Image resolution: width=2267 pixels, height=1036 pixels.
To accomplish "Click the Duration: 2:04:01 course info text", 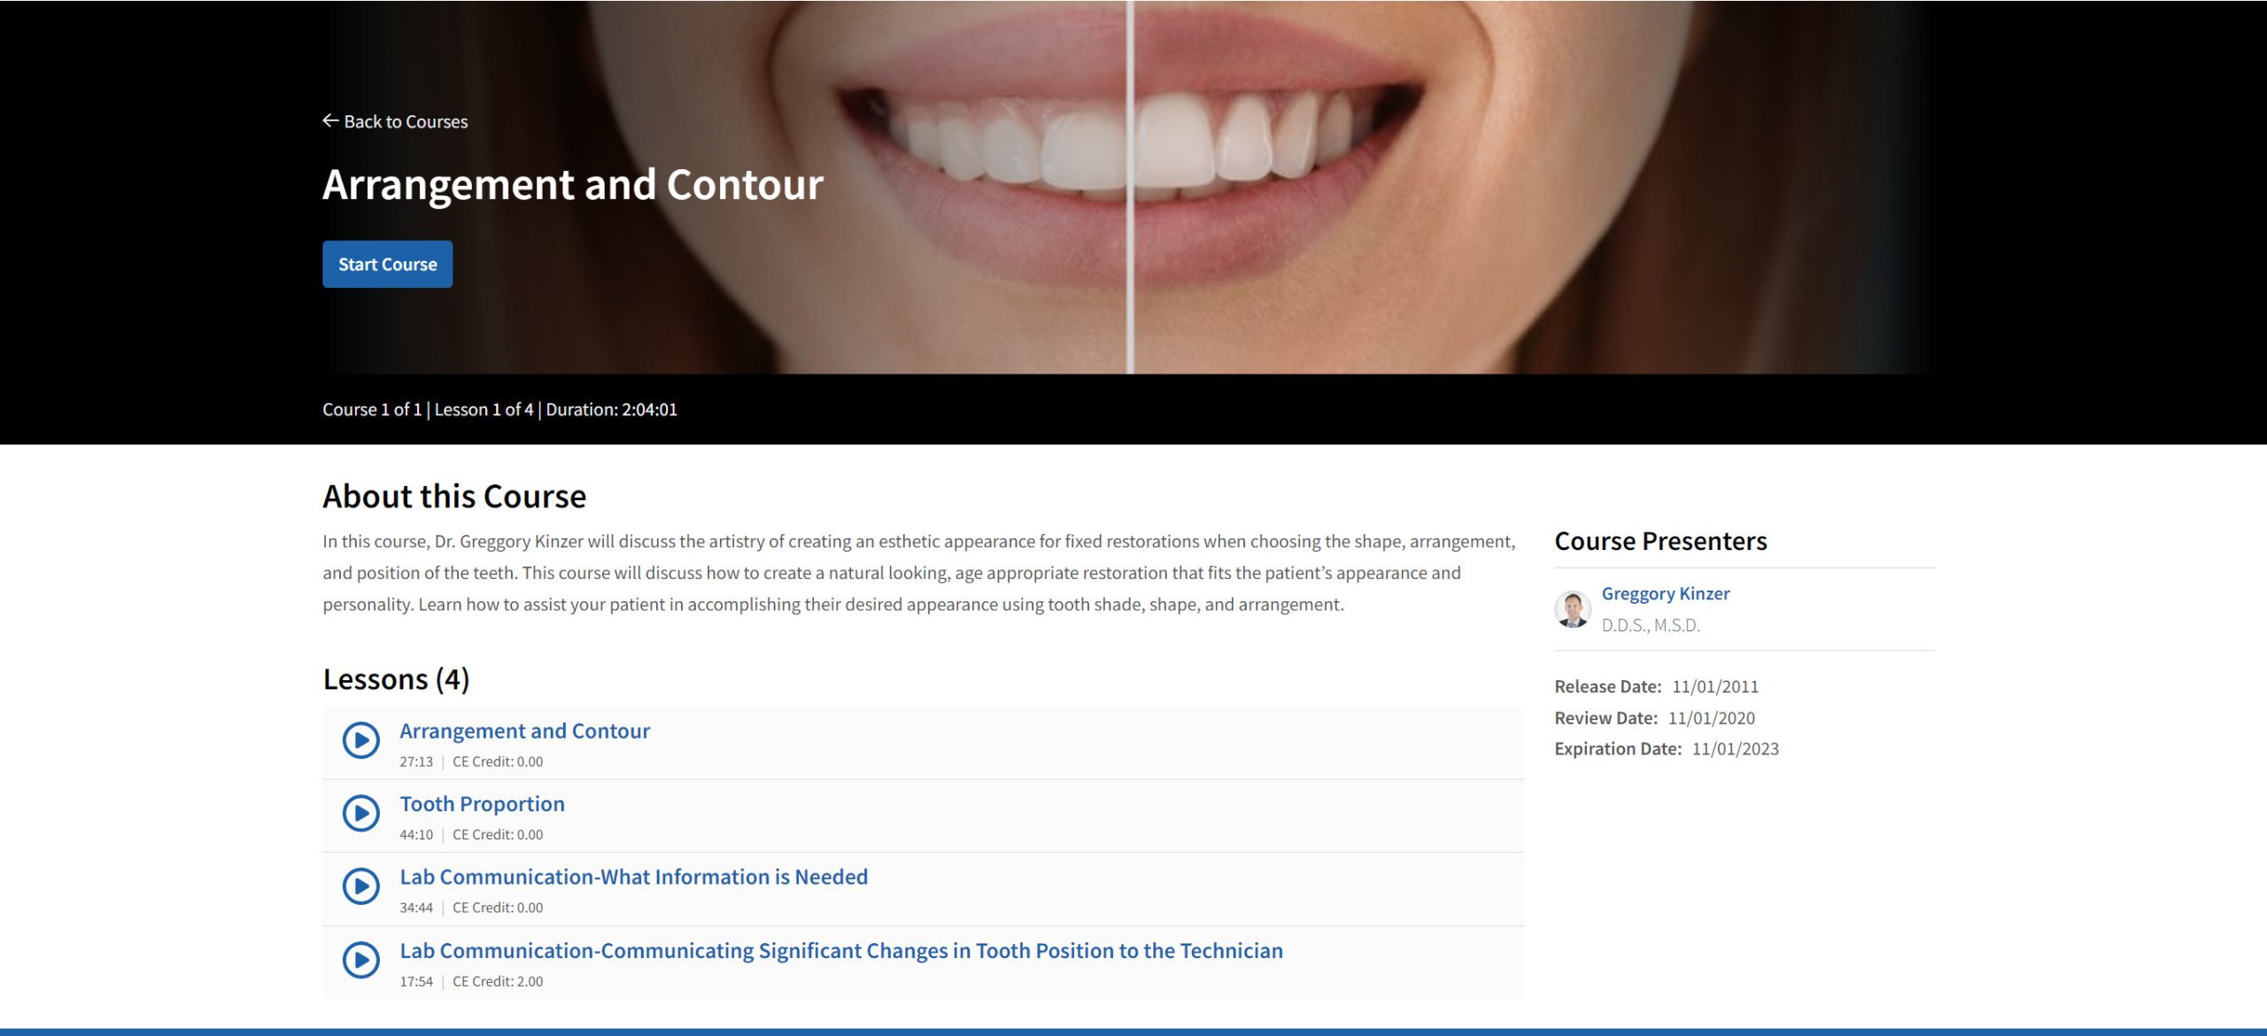I will tap(611, 410).
